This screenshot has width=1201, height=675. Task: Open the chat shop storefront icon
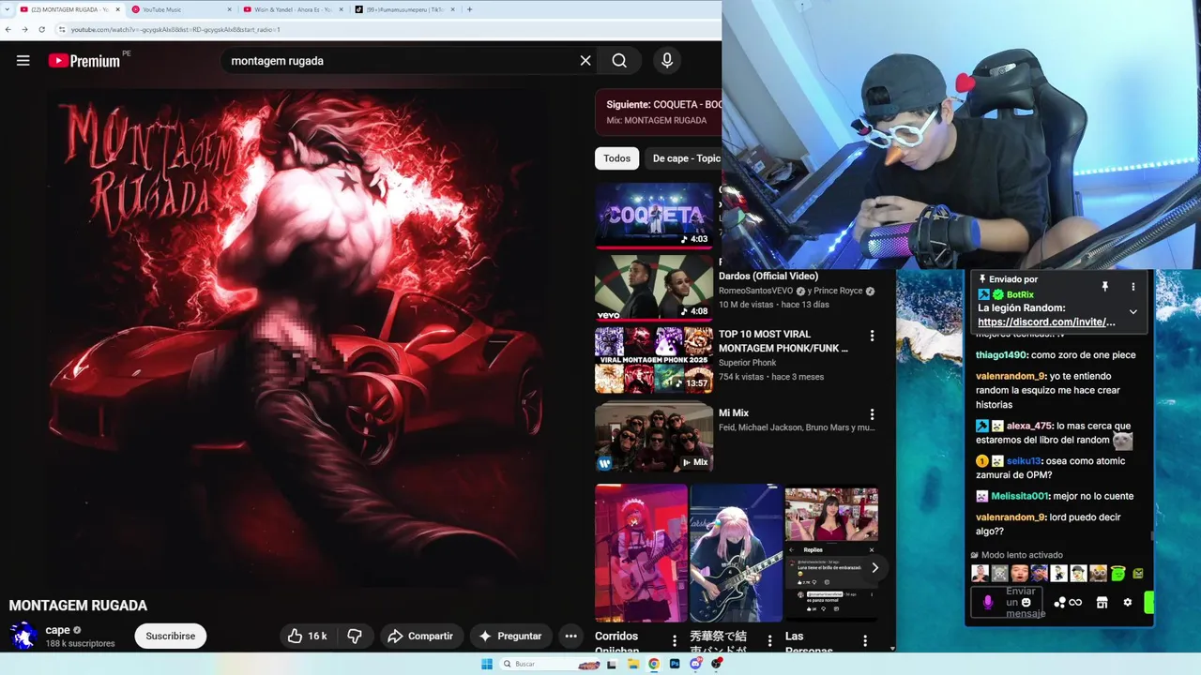click(1102, 603)
